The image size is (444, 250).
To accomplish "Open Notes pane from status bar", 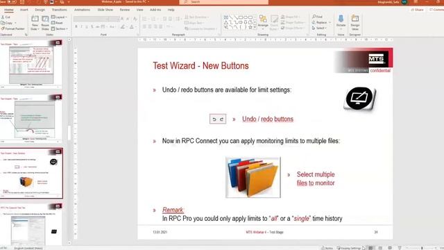I will [x=327, y=248].
